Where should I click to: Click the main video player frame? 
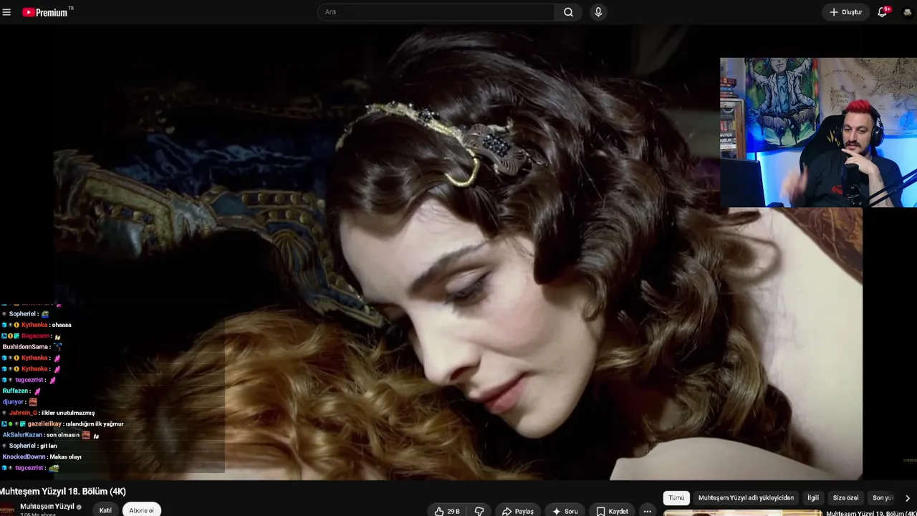(x=458, y=253)
